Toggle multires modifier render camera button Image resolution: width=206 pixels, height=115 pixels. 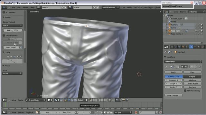tap(183, 67)
